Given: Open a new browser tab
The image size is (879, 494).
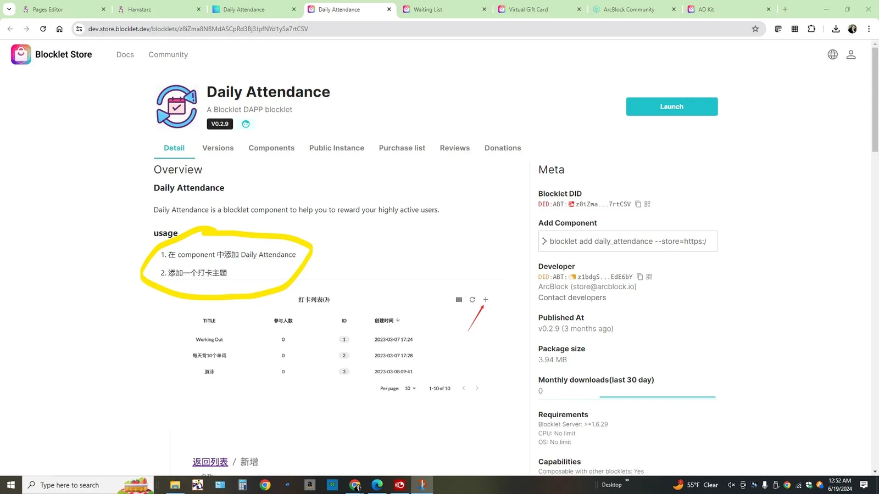Looking at the screenshot, I should [x=785, y=9].
